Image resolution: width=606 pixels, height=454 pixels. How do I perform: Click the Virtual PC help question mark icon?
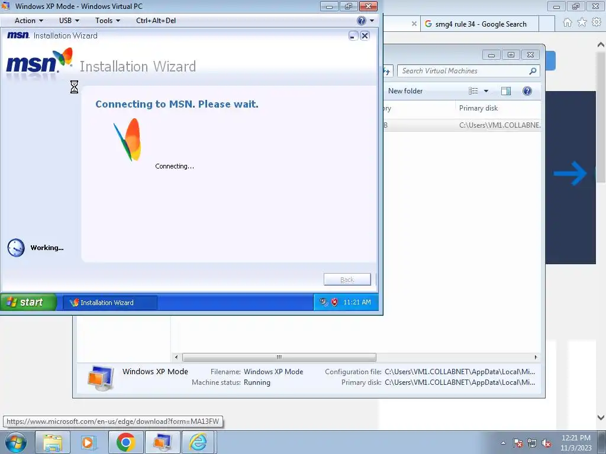tap(362, 21)
